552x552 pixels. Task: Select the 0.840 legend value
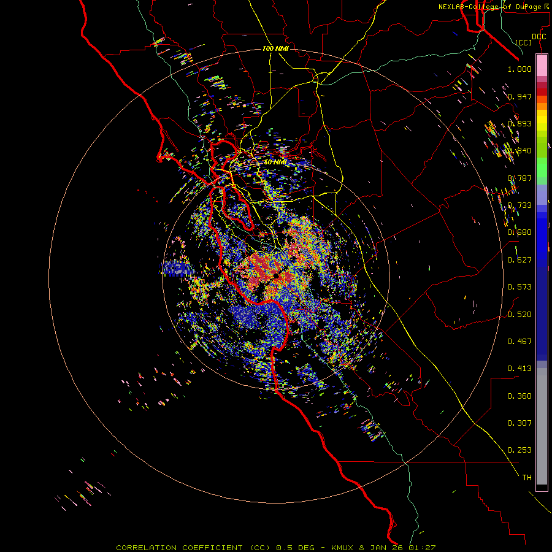point(519,151)
